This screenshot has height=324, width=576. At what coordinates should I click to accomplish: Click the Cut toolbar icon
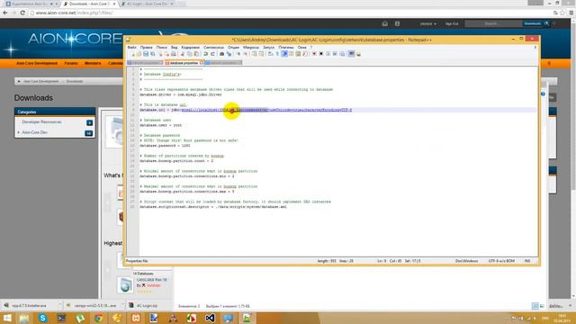[x=183, y=54]
